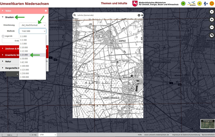Open help icon in the Teilen panel
The width and height of the screenshot is (215, 137).
tap(46, 11)
